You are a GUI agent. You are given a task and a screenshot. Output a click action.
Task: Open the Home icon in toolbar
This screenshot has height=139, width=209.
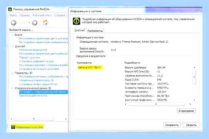click(x=45, y=22)
